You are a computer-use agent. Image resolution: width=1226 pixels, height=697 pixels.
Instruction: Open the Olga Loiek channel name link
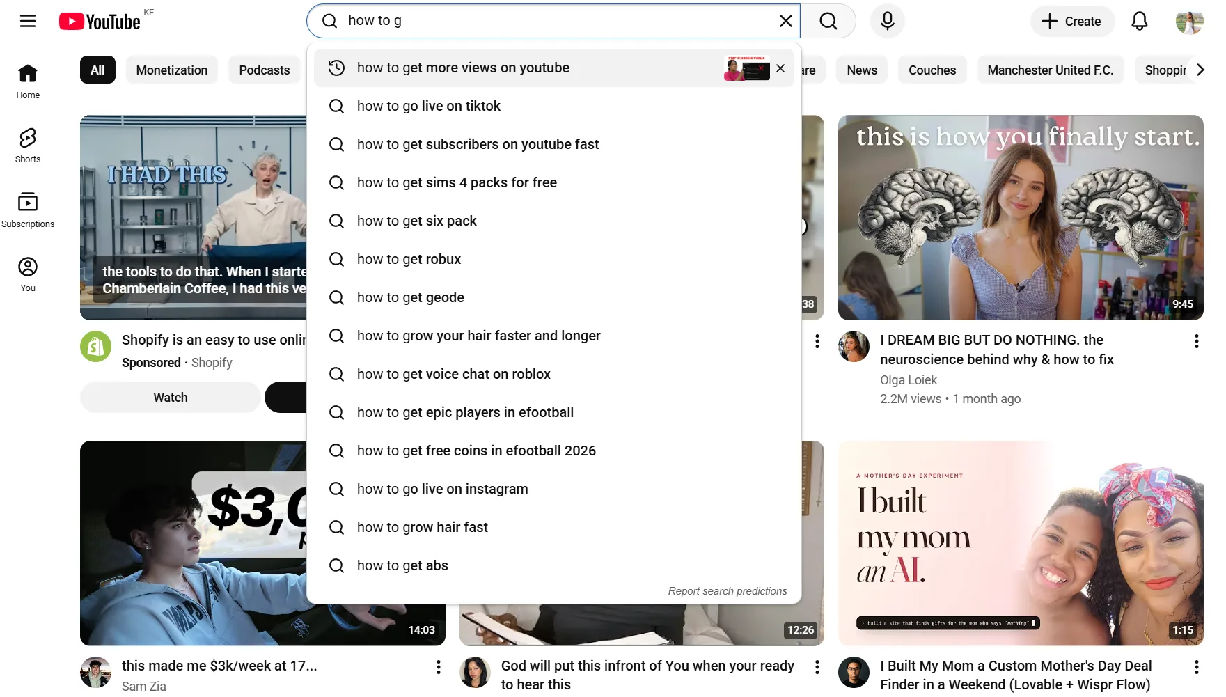(x=909, y=379)
